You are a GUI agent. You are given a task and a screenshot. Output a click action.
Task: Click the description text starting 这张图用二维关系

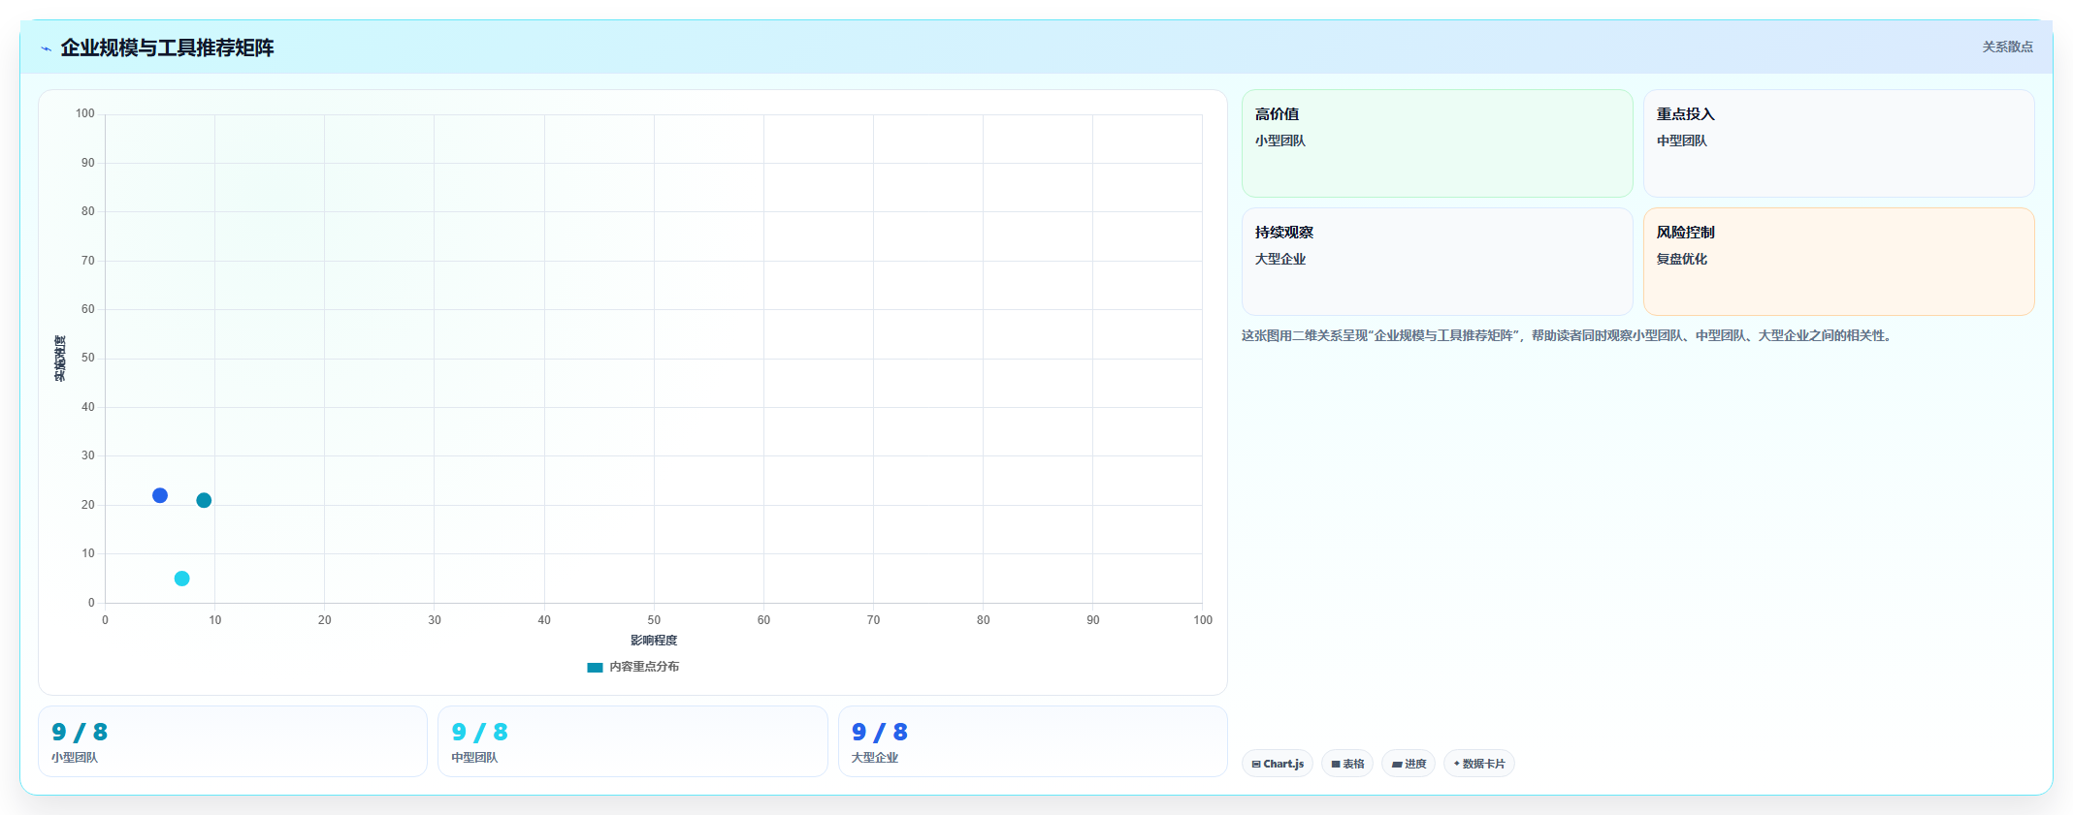[x=1568, y=335]
